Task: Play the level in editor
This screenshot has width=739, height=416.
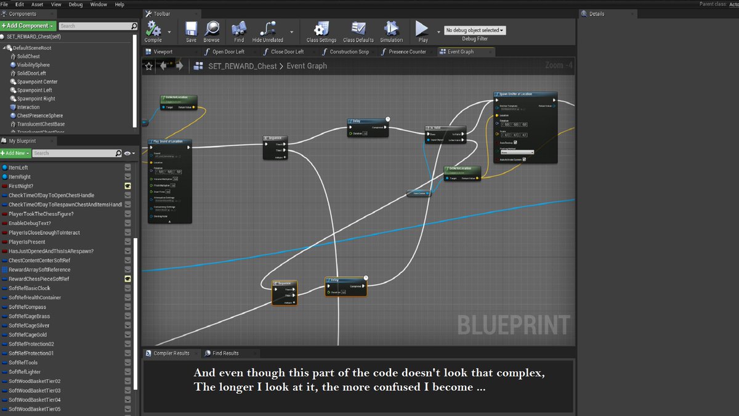Action: [422, 31]
